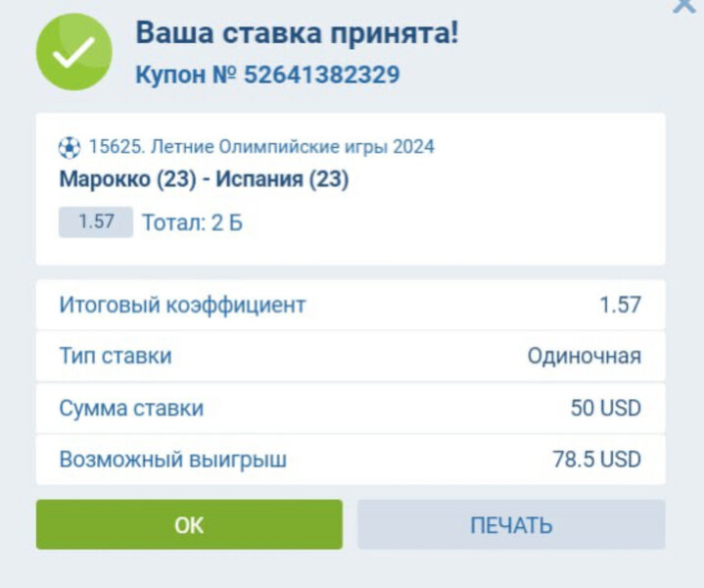Click the soccer ball sport icon
704x588 pixels.
(70, 147)
